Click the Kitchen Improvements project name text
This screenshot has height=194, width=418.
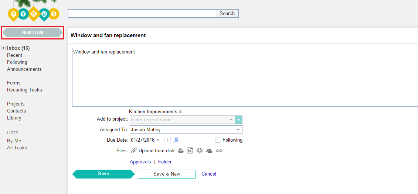153,111
